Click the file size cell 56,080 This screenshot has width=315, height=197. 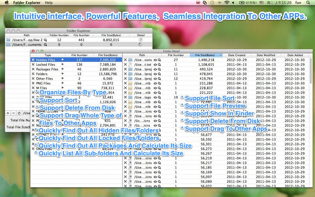[206, 182]
